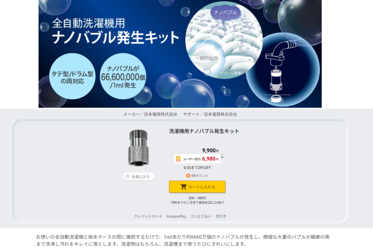This screenshot has width=373, height=252.
Task: Click the ナノバブル speech bubble label
Action: [x=225, y=13]
